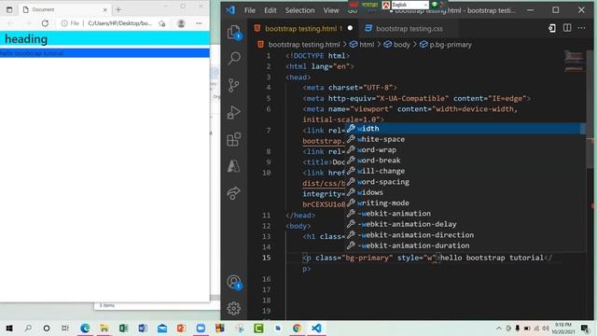Choose width from autocomplete suggestions

(x=465, y=129)
